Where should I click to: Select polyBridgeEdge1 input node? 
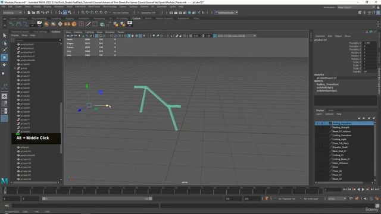(327, 90)
